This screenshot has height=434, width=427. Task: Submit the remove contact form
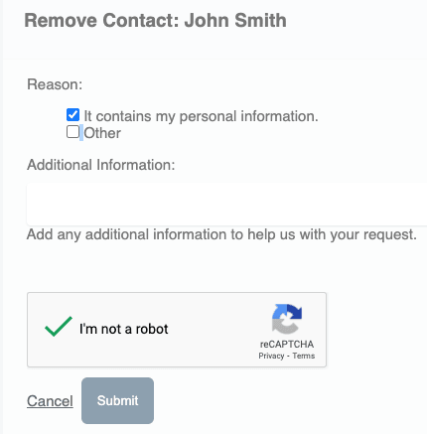tap(117, 400)
